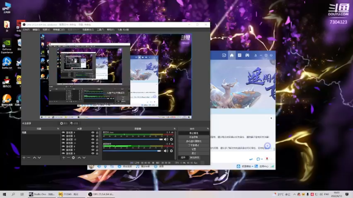Viewport: 353px width, 198px height.
Task: Open the live video icon in the Douyu window header
Action: (x=224, y=55)
